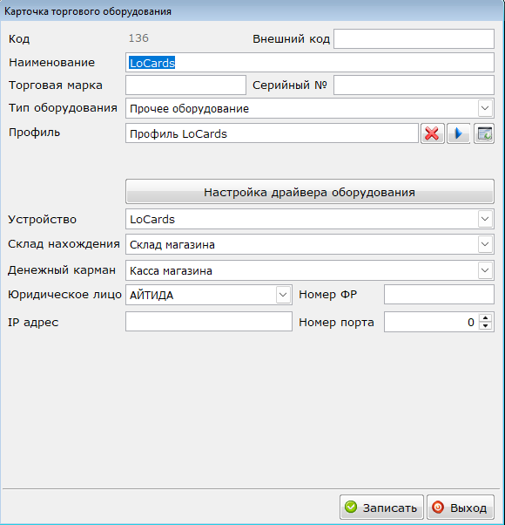Expand the Юридическое лицо dropdown
Screen dimensions: 505x525
click(283, 295)
